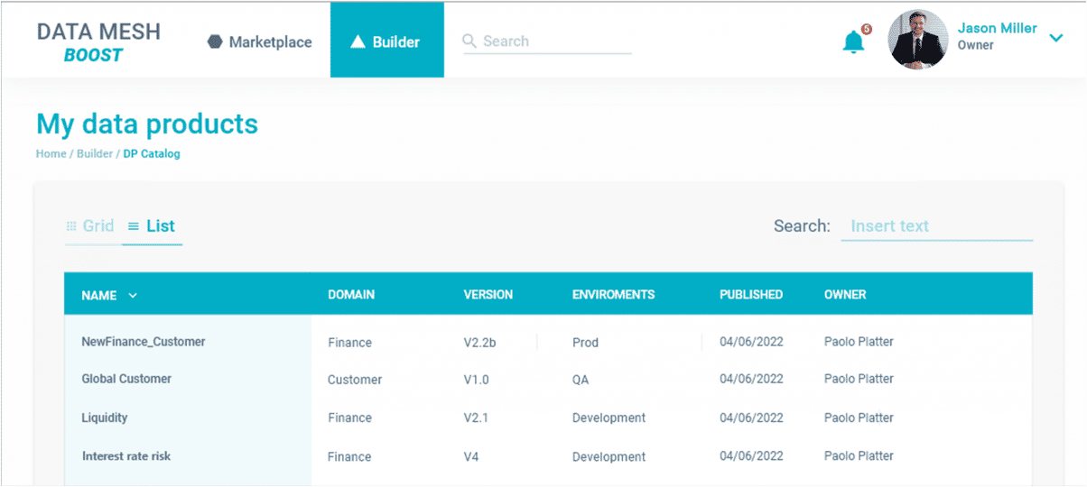The height and width of the screenshot is (487, 1087).
Task: Focus the top navigation Search field
Action: pos(547,41)
